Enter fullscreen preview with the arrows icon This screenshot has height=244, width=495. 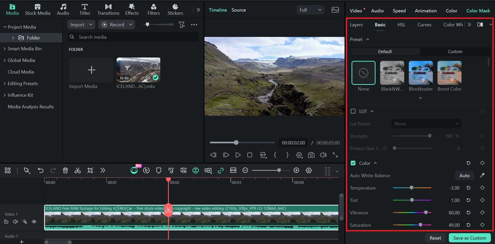click(335, 155)
